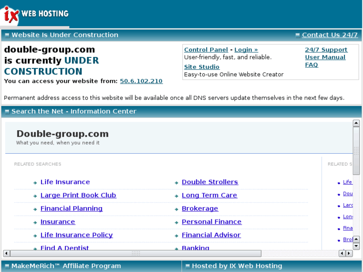Image resolution: width=363 pixels, height=272 pixels.
Task: Open Personal Finance related search
Action: (x=212, y=222)
